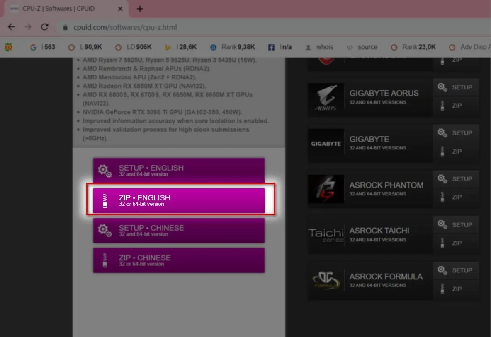Click the reload page icon
The width and height of the screenshot is (491, 337).
pos(45,27)
